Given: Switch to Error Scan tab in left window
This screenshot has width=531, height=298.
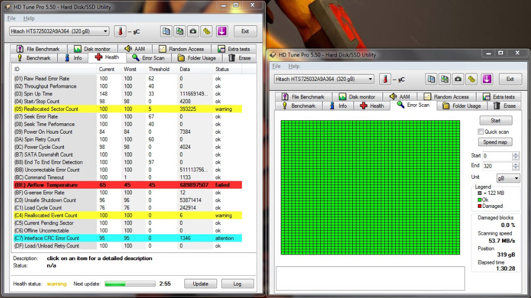Looking at the screenshot, I should (149, 58).
